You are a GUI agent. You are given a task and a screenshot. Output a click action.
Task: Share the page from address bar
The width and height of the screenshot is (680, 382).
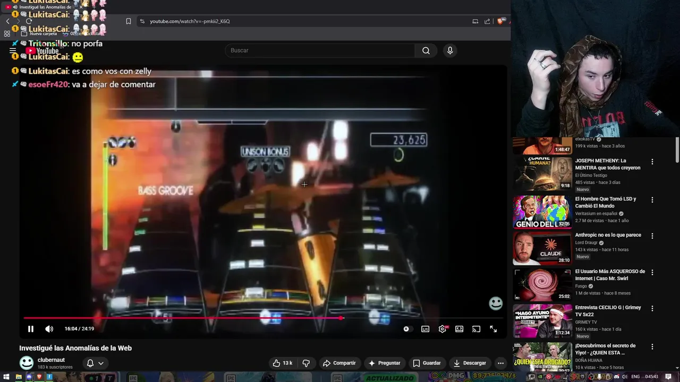point(487,21)
